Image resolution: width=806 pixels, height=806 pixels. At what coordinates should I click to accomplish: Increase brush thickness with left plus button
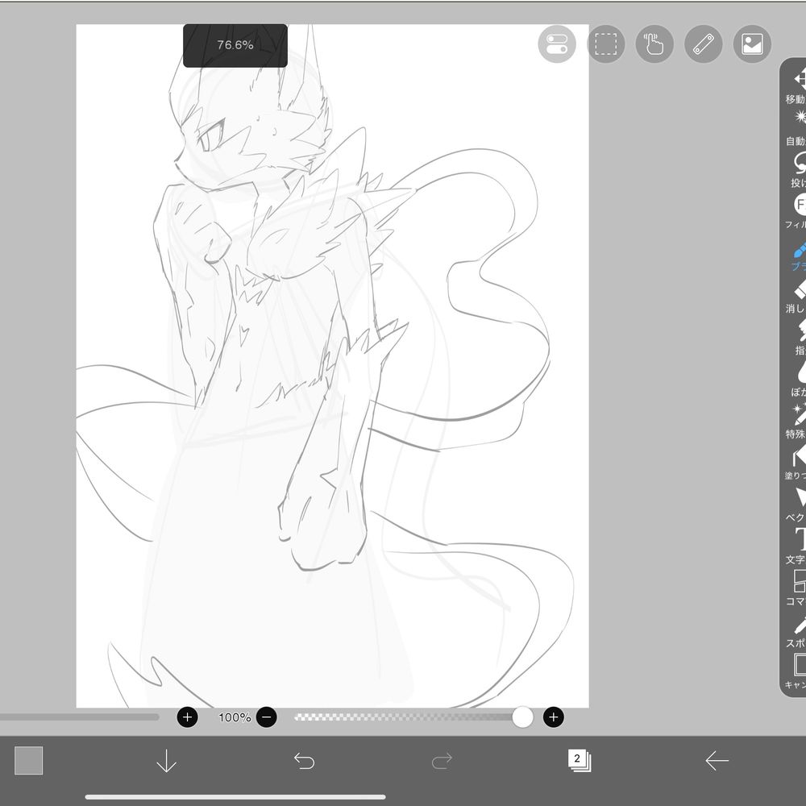[187, 717]
